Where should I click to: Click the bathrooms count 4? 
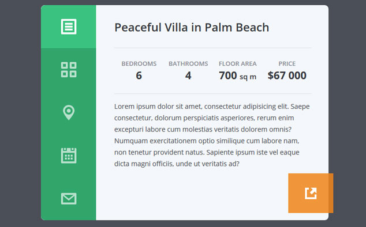click(188, 75)
